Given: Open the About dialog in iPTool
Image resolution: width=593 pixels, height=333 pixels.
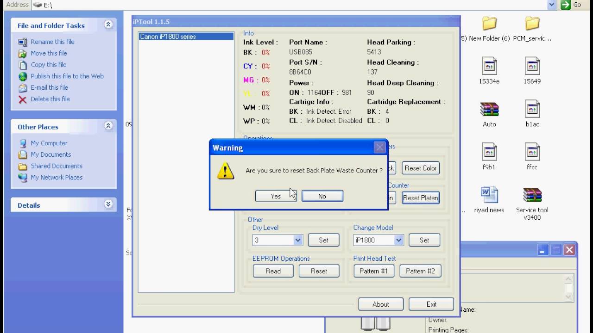Looking at the screenshot, I should click(x=381, y=304).
